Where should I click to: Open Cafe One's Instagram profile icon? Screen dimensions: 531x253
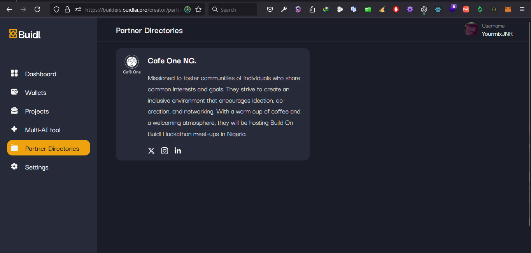click(165, 151)
